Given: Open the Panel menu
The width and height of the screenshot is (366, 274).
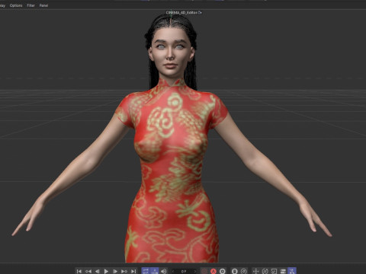Looking at the screenshot, I should (43, 5).
